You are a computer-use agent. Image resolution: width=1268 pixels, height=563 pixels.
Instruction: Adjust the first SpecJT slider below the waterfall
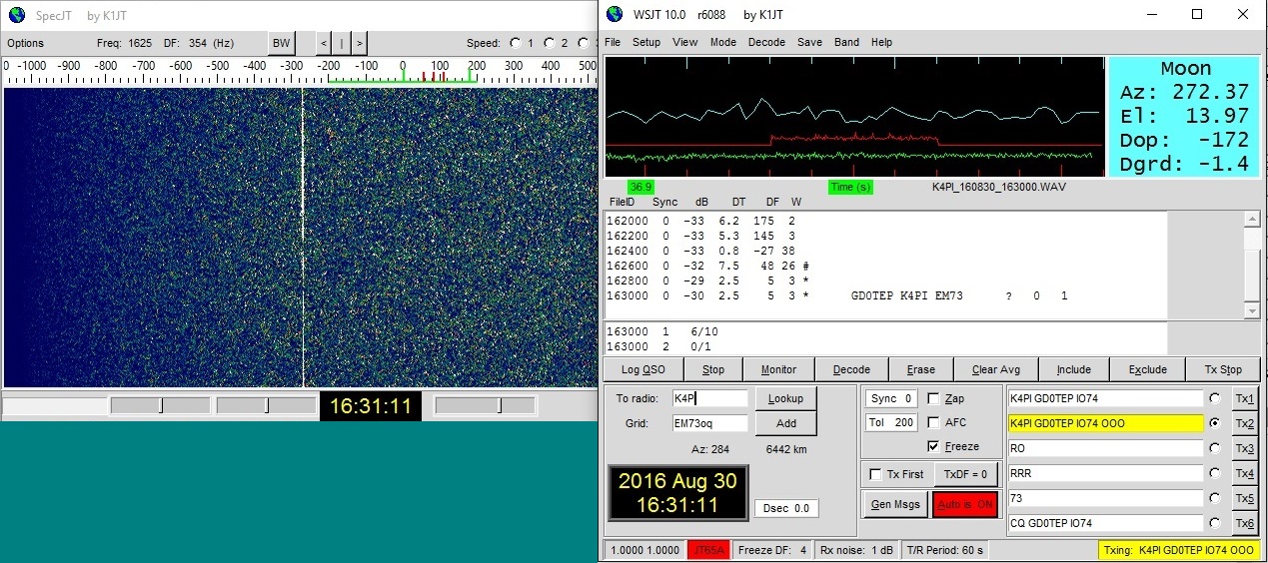tap(161, 405)
